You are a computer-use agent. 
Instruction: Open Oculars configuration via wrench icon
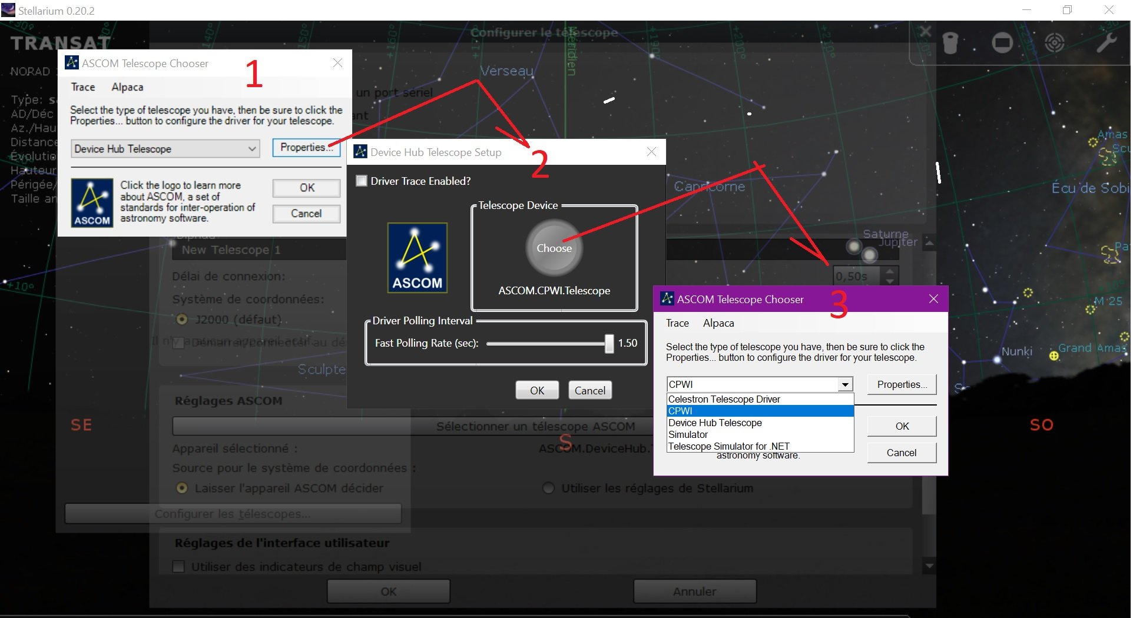pos(1106,42)
